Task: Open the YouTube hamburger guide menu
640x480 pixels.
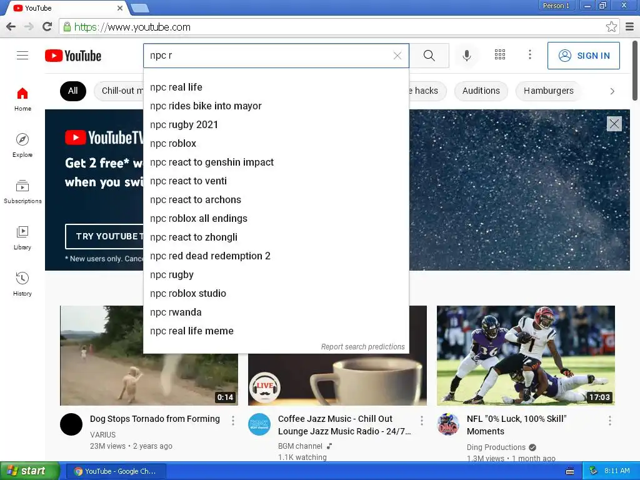Action: (x=22, y=56)
